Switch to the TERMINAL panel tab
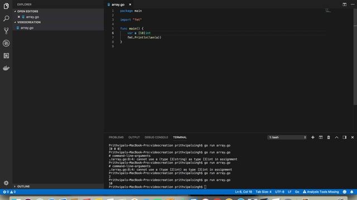The width and height of the screenshot is (357, 200). 180,137
